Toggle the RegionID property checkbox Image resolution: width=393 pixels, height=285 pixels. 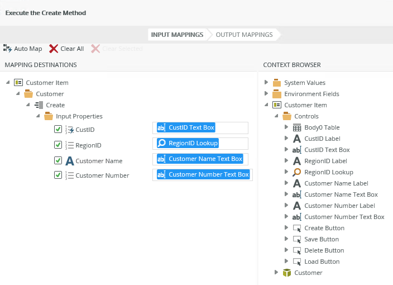click(x=58, y=145)
